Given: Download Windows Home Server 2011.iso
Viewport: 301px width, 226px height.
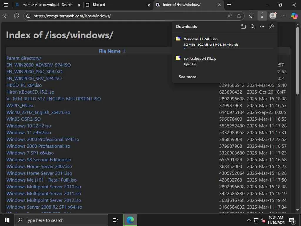Looking at the screenshot, I should point(39,173).
